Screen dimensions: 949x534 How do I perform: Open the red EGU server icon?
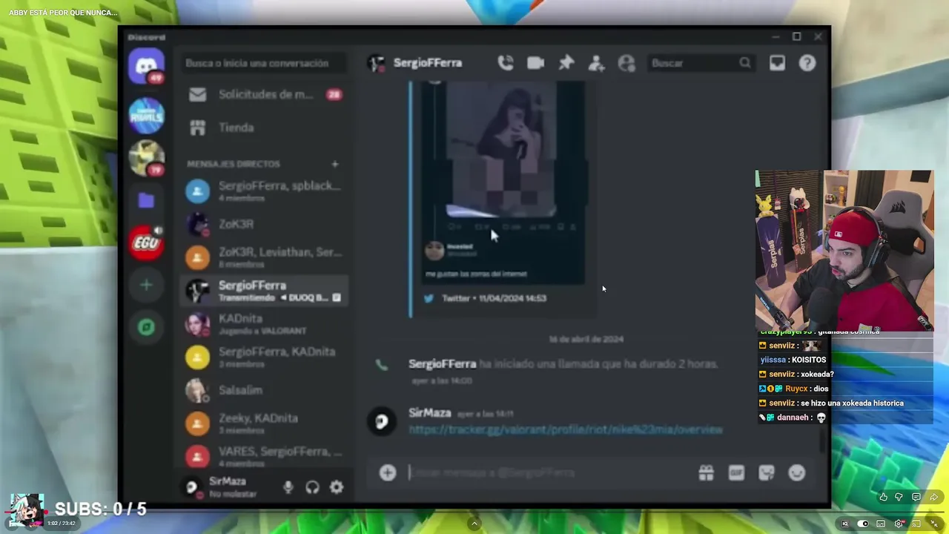pos(146,243)
